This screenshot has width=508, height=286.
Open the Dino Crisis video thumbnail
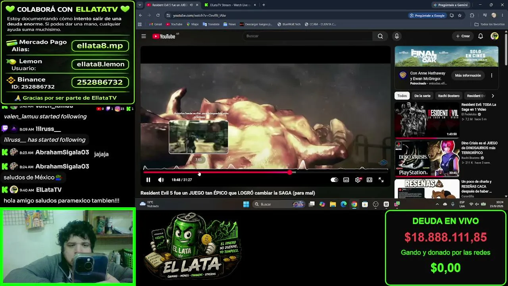pos(426,158)
